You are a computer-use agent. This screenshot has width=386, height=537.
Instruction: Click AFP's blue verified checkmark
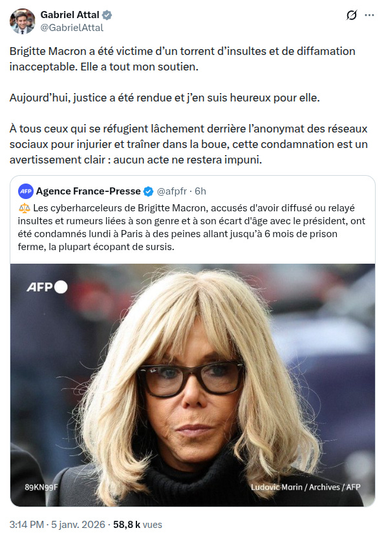tap(148, 191)
